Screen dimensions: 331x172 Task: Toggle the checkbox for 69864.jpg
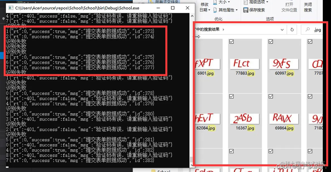[x=271, y=97]
